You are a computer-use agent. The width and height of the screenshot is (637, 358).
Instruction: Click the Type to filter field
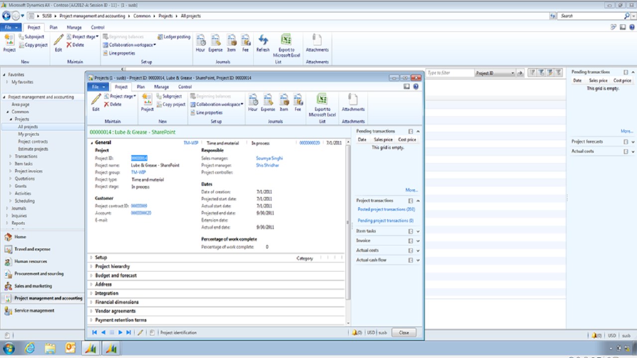click(x=449, y=73)
